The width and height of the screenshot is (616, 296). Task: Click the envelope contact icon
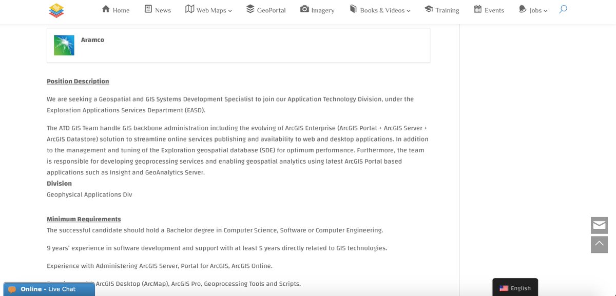pyautogui.click(x=599, y=225)
